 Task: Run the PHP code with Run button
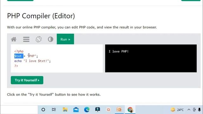[x=65, y=39]
